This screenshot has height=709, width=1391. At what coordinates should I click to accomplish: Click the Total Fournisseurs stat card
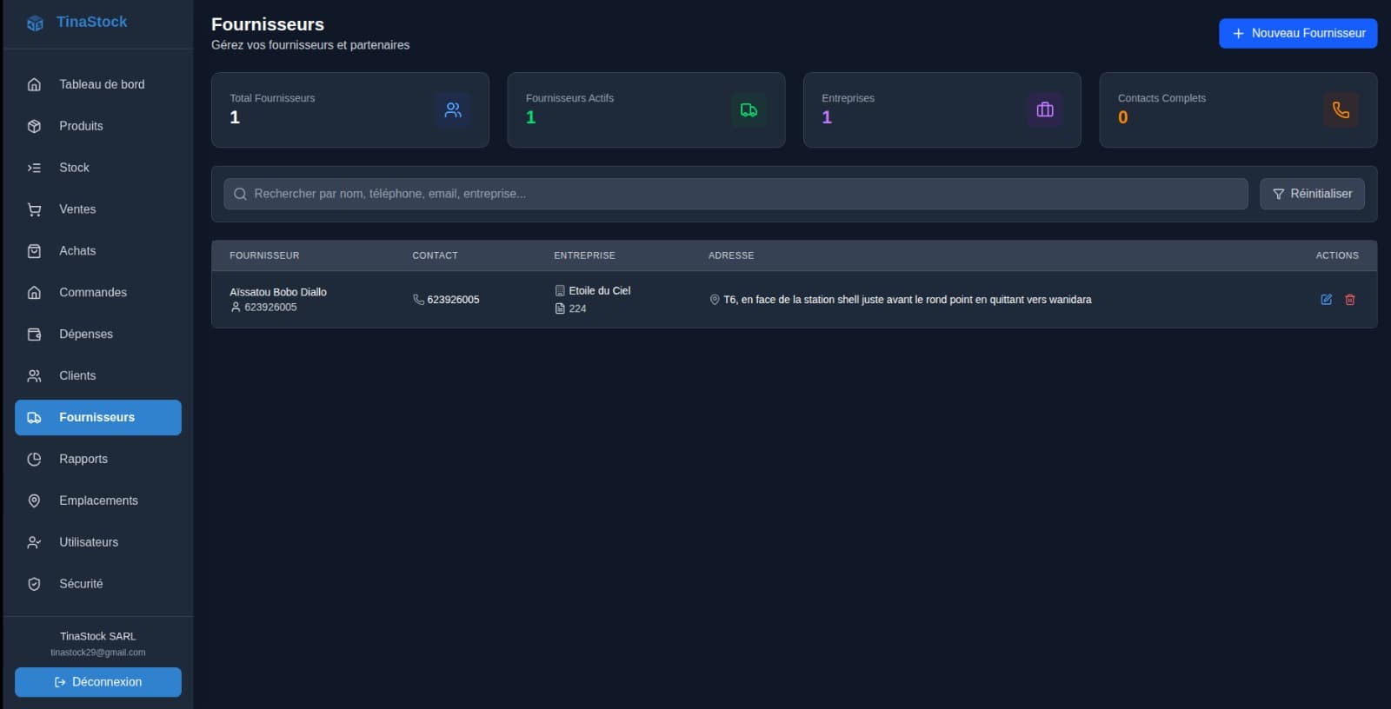[x=350, y=110]
